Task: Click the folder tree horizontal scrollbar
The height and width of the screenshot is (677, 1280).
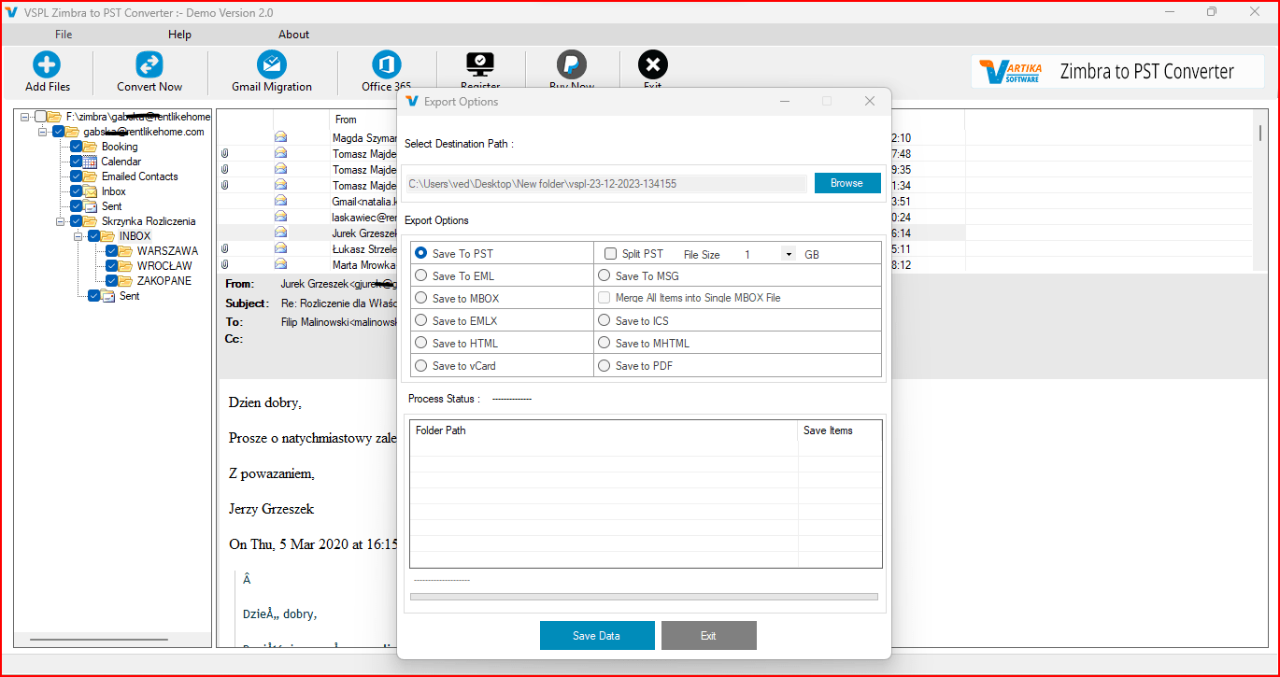Action: pos(98,640)
